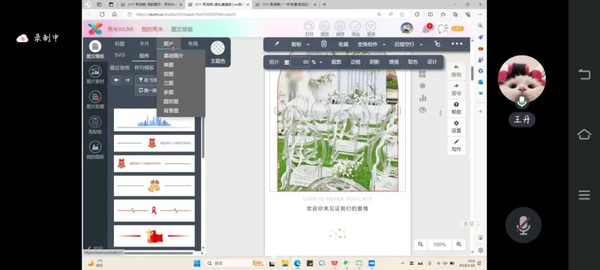The height and width of the screenshot is (270, 600).
Task: Toggle the eye visibility icon beside canvas
Action: pos(422,110)
